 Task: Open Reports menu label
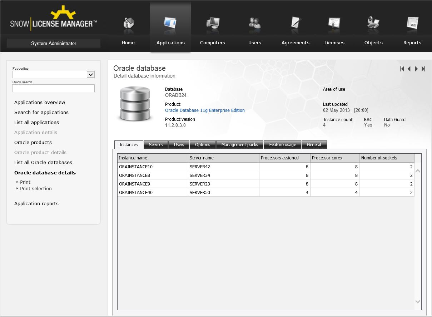point(412,43)
